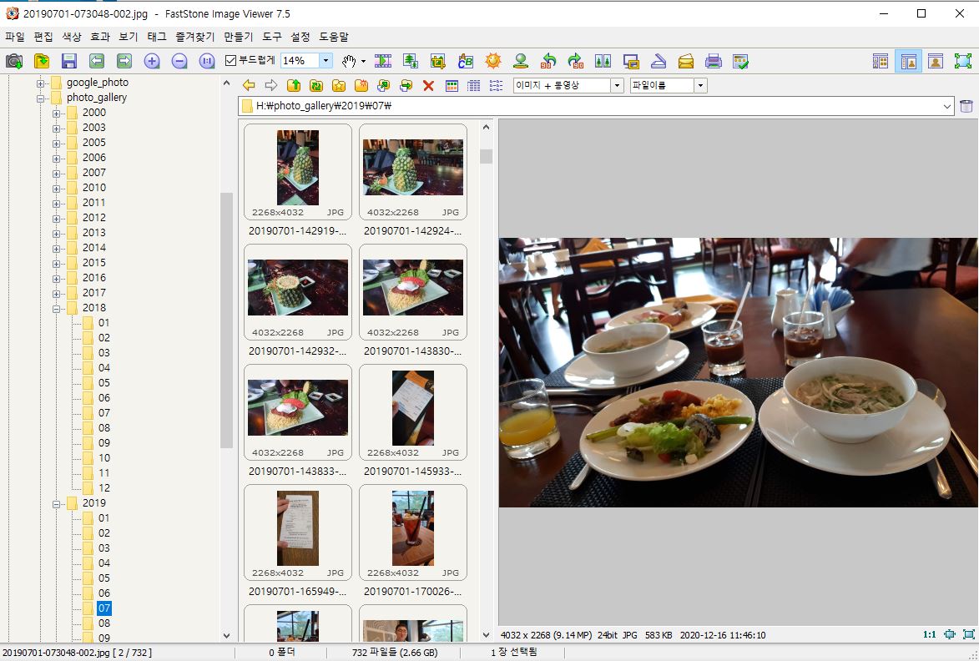
Task: Select thumbnail 20190701-165949 receipt photo
Action: (x=298, y=532)
